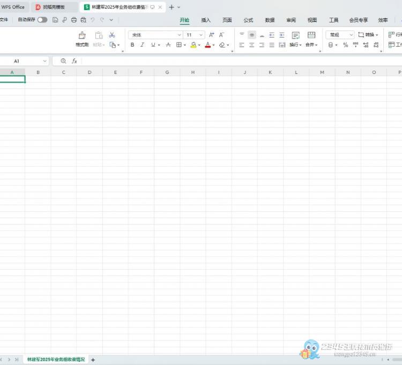The height and width of the screenshot is (365, 402).
Task: Click the Insert function fx icon
Action: 75,61
